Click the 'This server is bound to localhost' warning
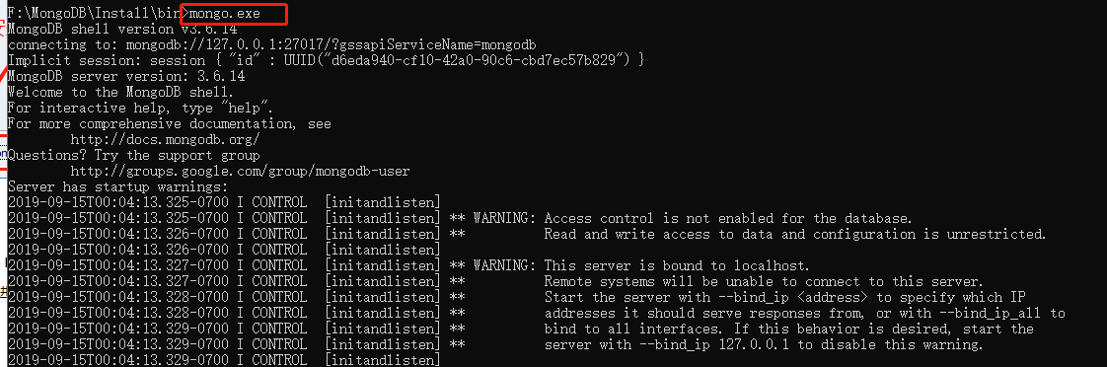This screenshot has height=367, width=1107. 677,266
